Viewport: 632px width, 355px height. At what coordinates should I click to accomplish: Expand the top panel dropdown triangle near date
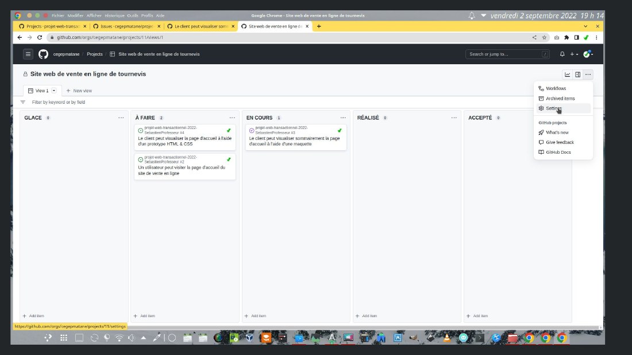(483, 15)
